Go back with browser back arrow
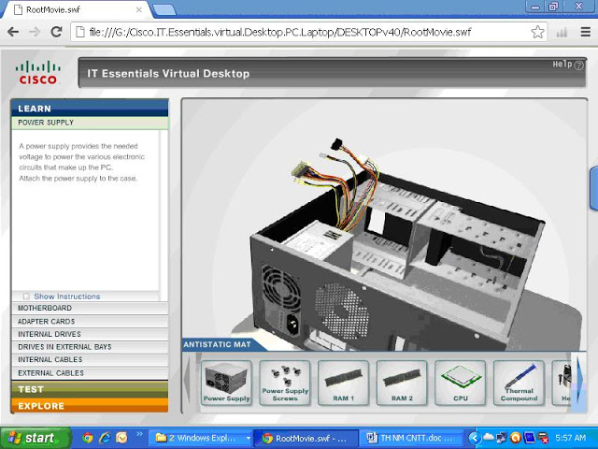 [13, 32]
